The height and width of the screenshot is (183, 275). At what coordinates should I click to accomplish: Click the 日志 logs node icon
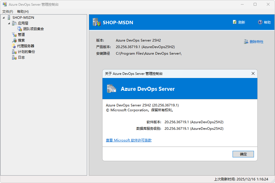coord(14,57)
